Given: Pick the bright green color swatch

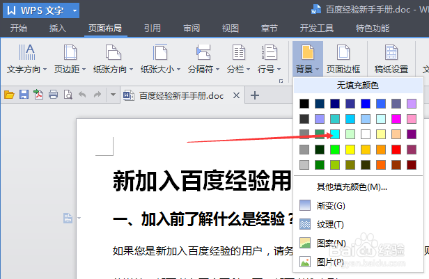Looking at the screenshot, I should [x=335, y=150].
